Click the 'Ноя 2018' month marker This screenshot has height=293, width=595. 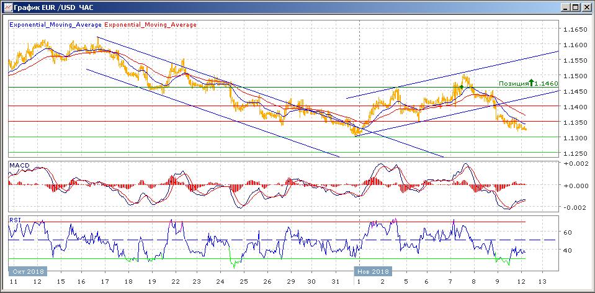373,272
